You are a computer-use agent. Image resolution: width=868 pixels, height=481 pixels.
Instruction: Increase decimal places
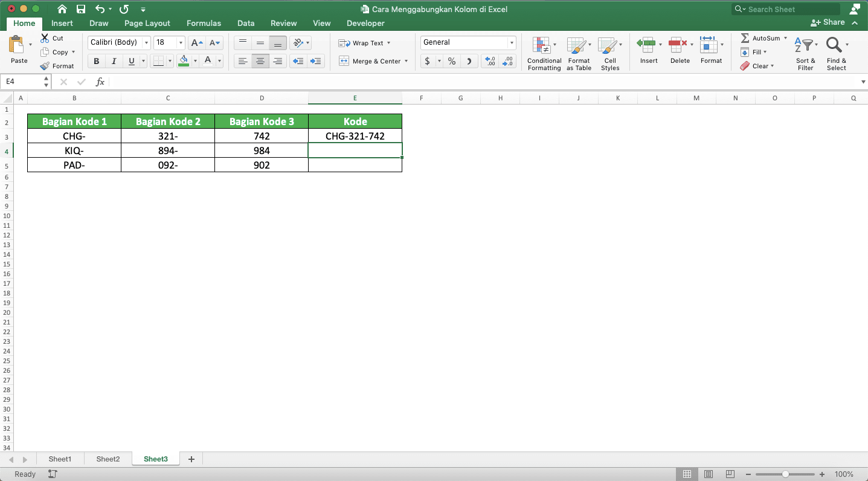tap(490, 61)
